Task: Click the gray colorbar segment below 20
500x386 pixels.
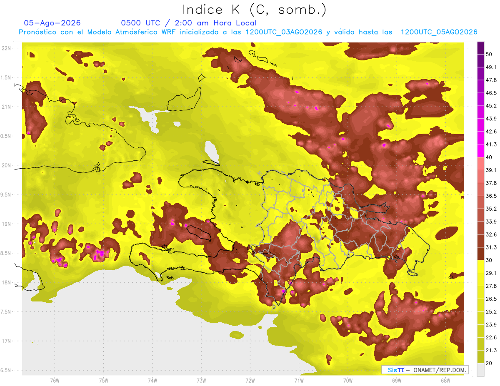Action: 480,370
